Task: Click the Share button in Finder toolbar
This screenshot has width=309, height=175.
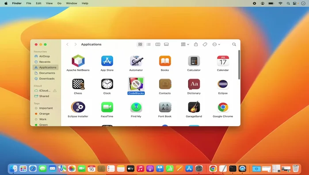Action: [196, 45]
